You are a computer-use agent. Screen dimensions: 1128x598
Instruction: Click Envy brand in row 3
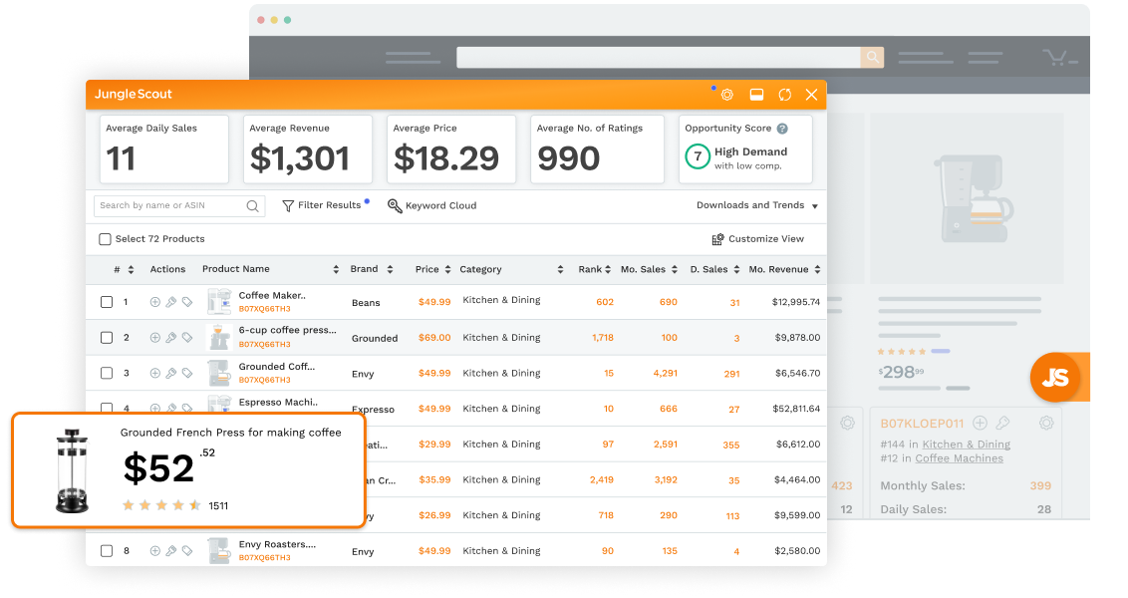tap(363, 374)
